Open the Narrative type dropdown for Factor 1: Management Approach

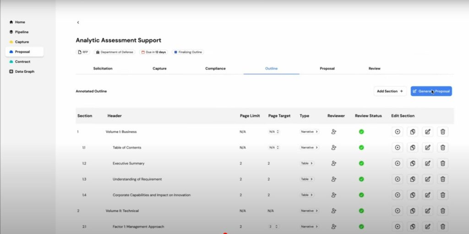point(309,227)
